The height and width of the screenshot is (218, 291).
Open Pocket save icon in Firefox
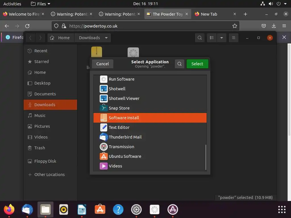263,26
